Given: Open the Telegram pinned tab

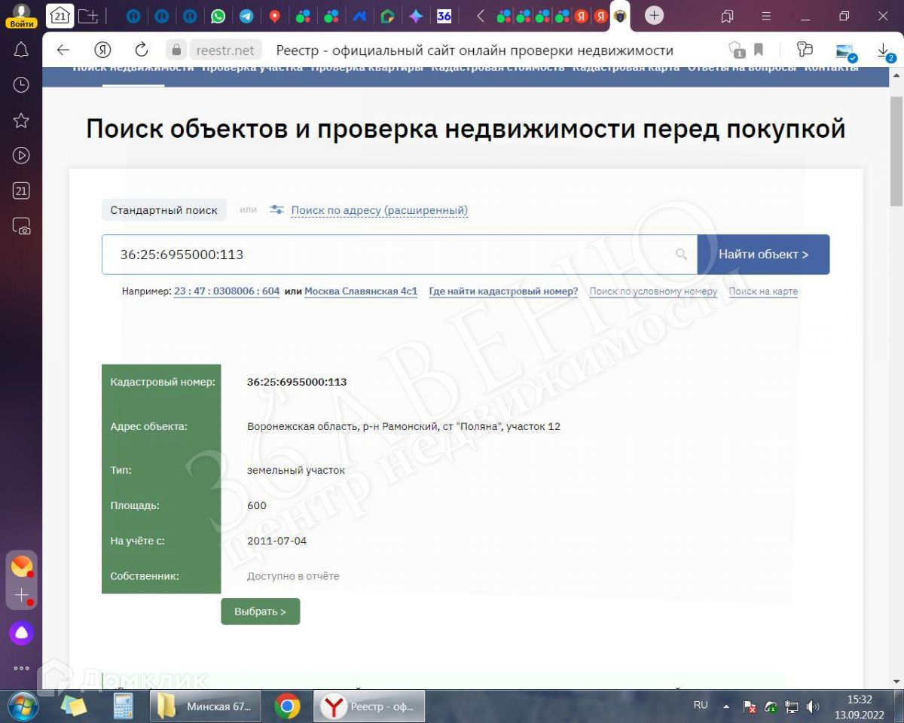Looking at the screenshot, I should pyautogui.click(x=246, y=16).
